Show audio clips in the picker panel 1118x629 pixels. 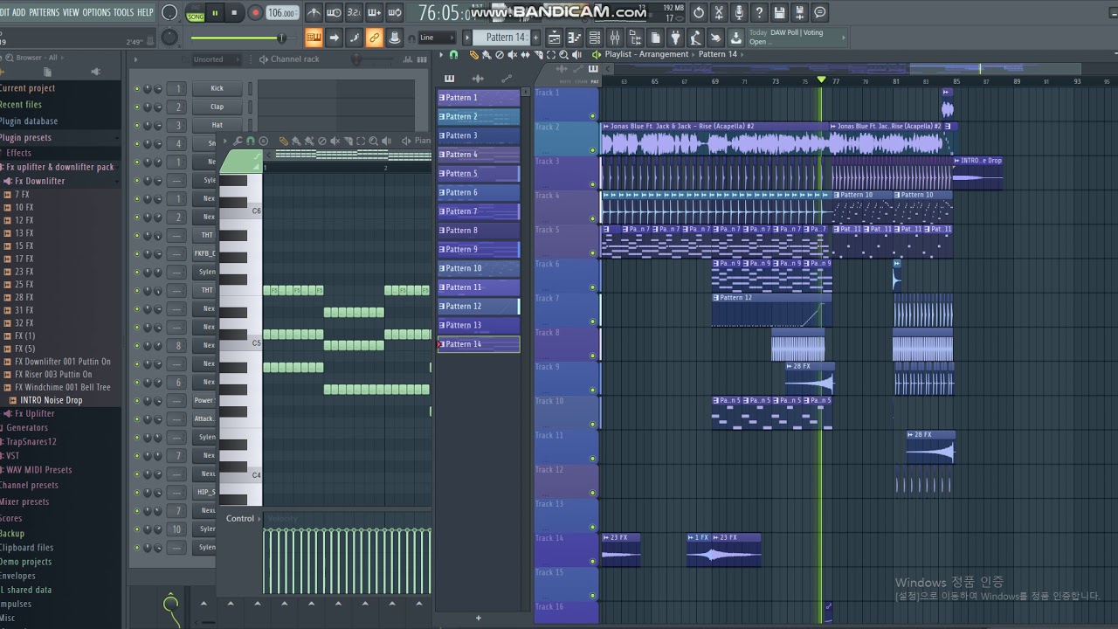tap(478, 79)
